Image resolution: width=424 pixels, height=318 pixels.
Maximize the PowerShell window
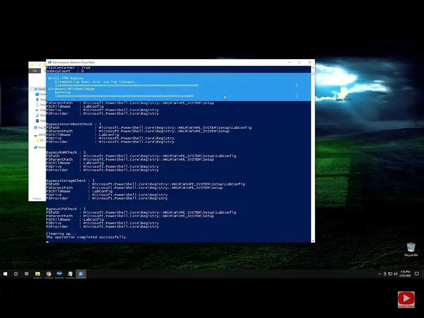point(300,62)
